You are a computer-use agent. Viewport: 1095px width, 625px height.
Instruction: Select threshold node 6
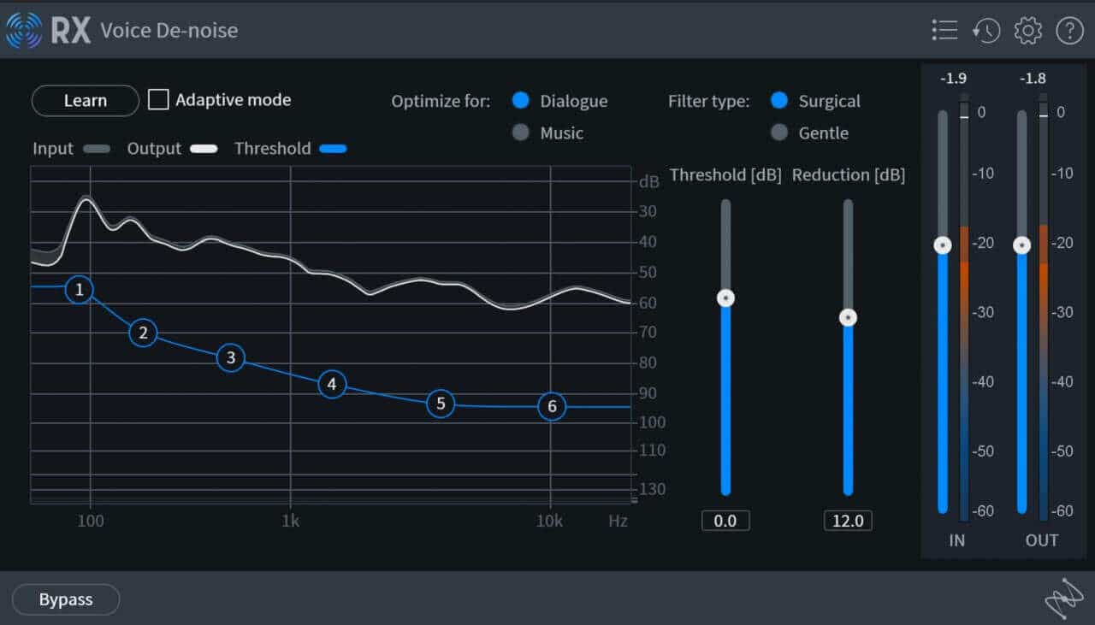point(552,406)
